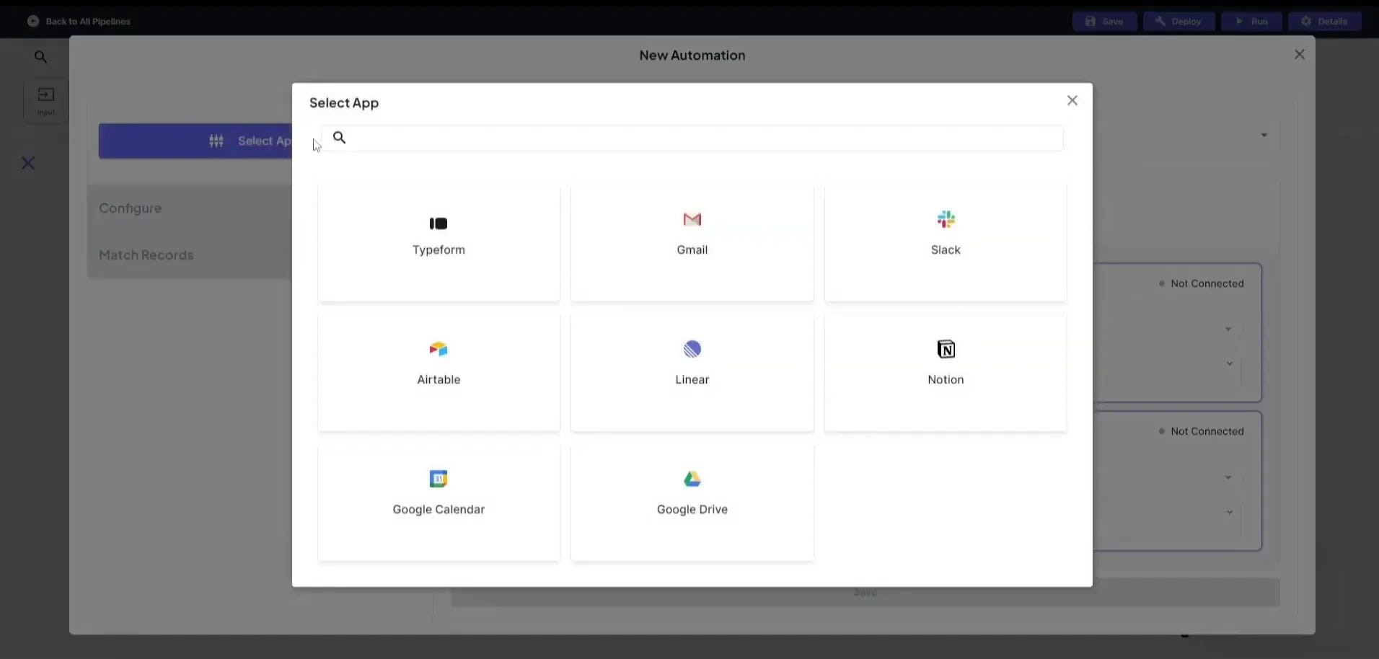Expand the dropdown at the top right of the canvas
The image size is (1379, 659).
[1264, 135]
